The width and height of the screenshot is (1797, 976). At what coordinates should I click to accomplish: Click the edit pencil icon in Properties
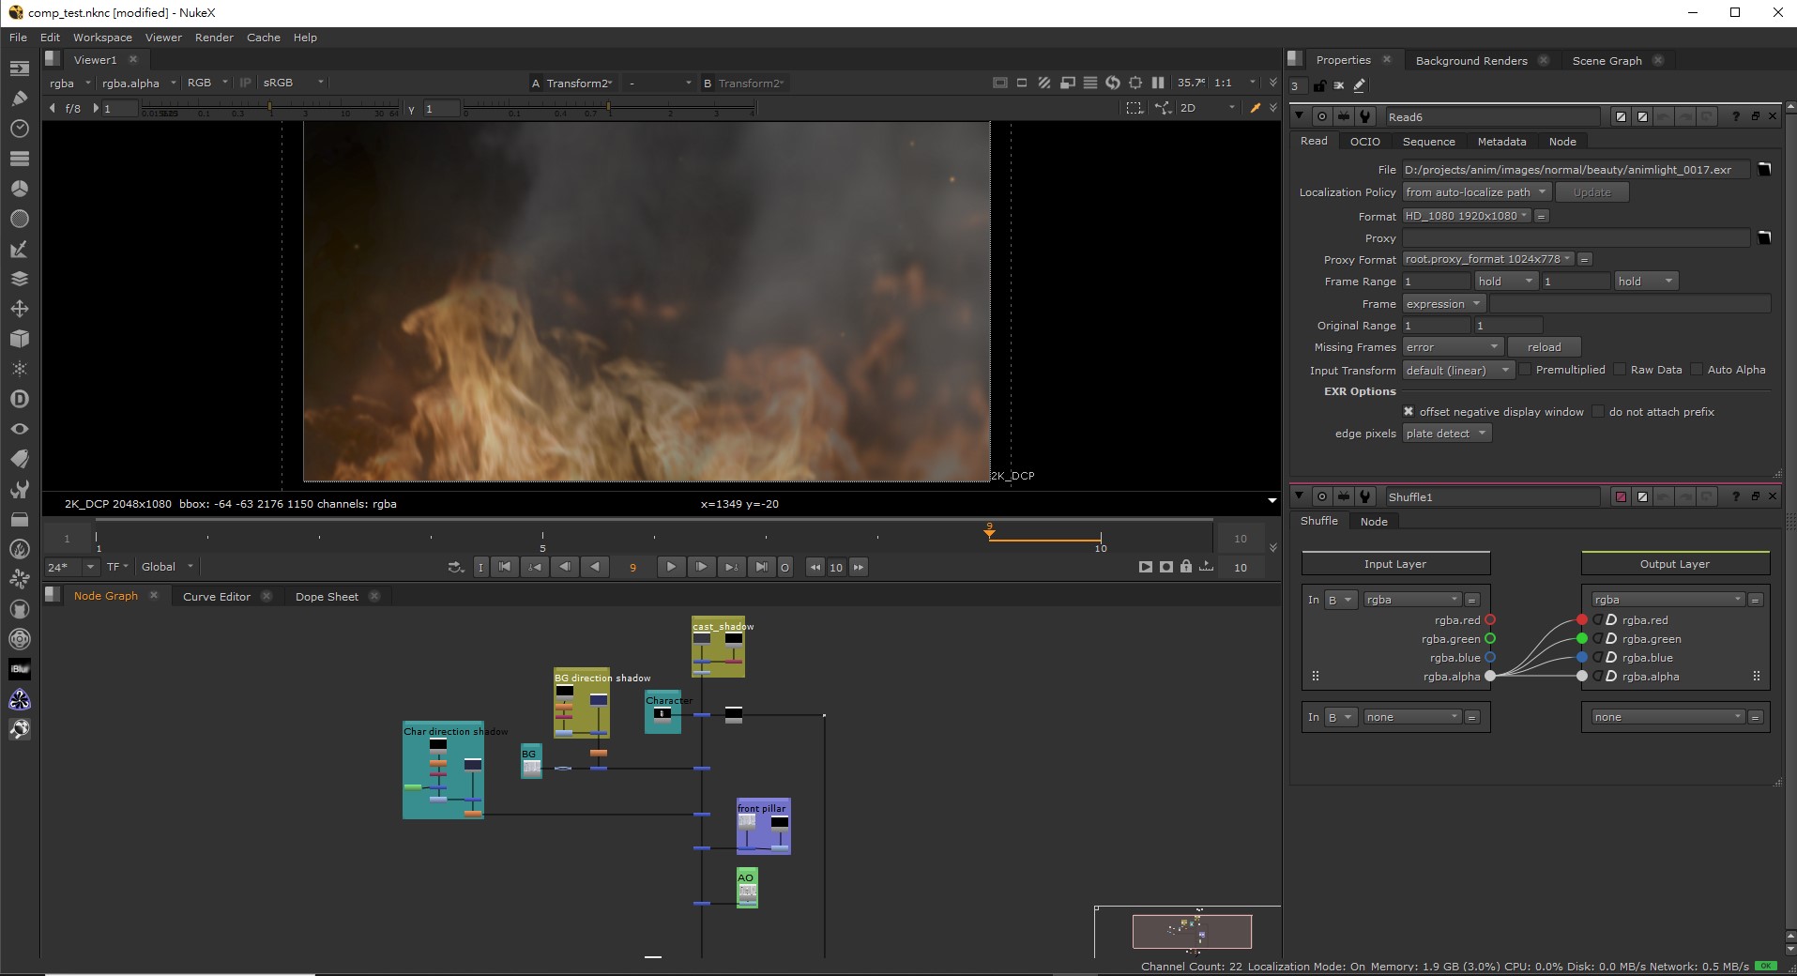(x=1360, y=85)
